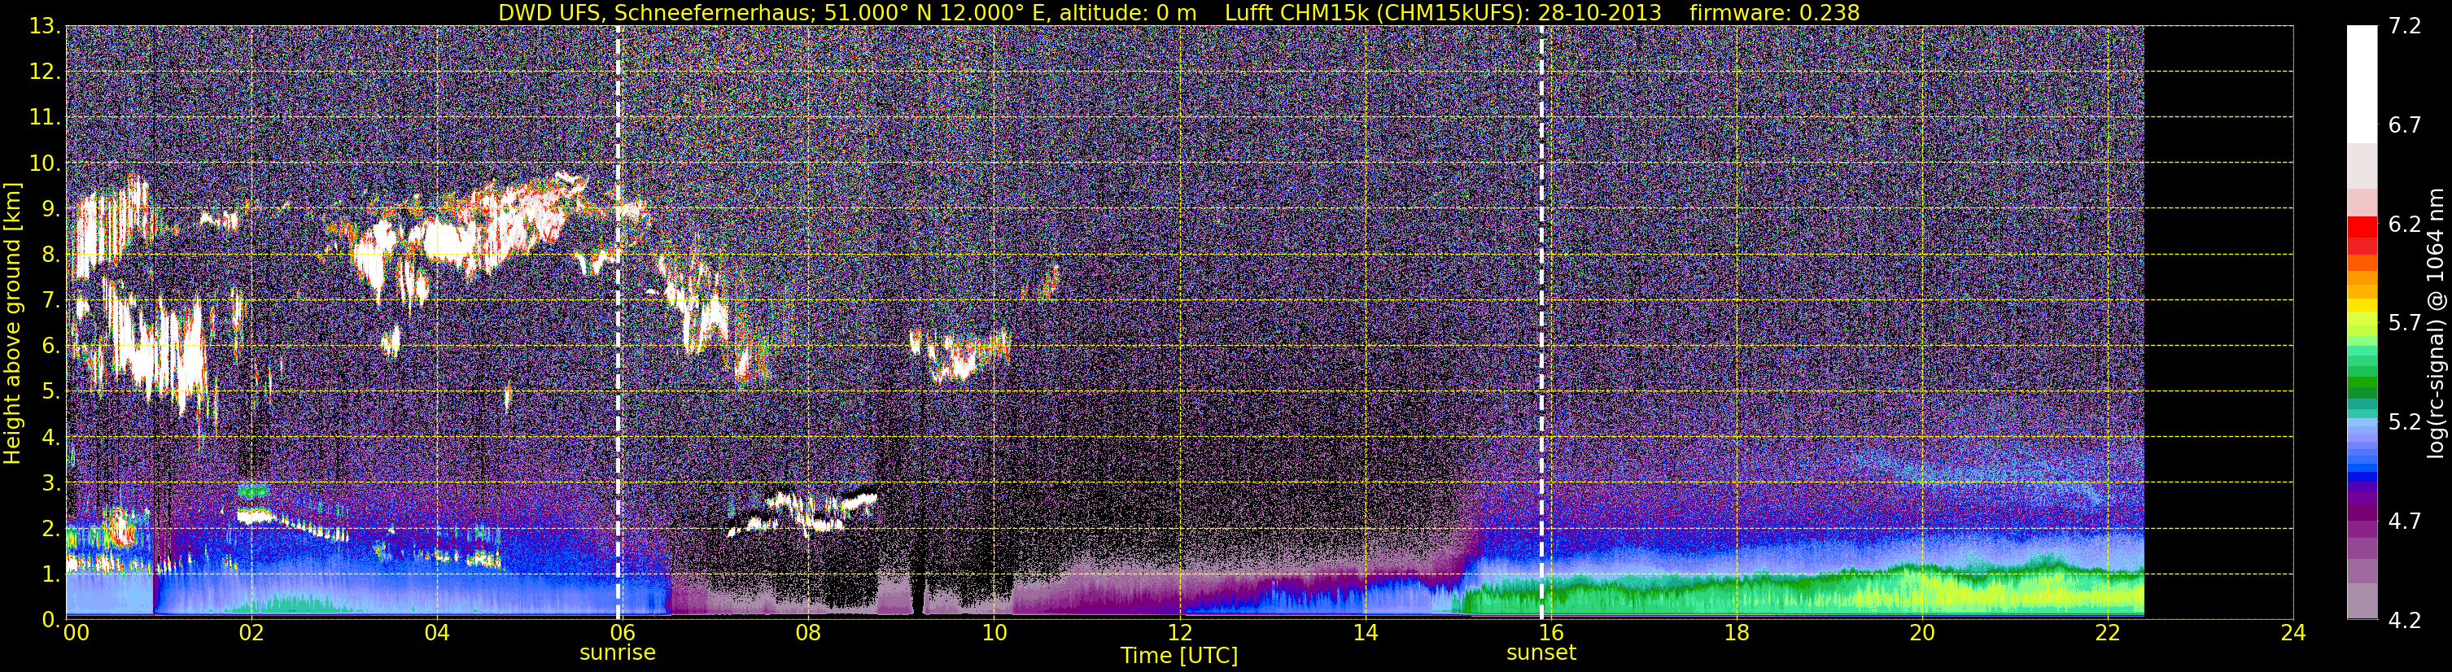Click height axis tick label '13.'
Image resolution: width=2452 pixels, height=672 pixels.
click(x=45, y=26)
